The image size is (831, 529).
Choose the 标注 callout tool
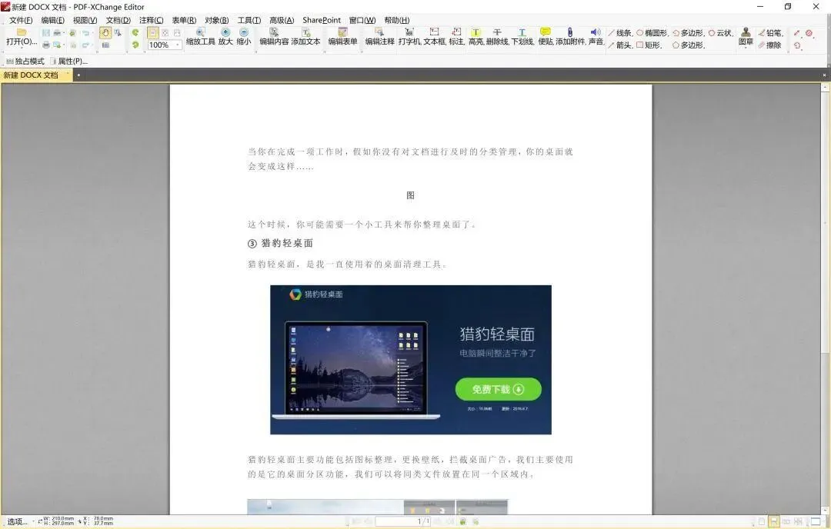pos(456,37)
